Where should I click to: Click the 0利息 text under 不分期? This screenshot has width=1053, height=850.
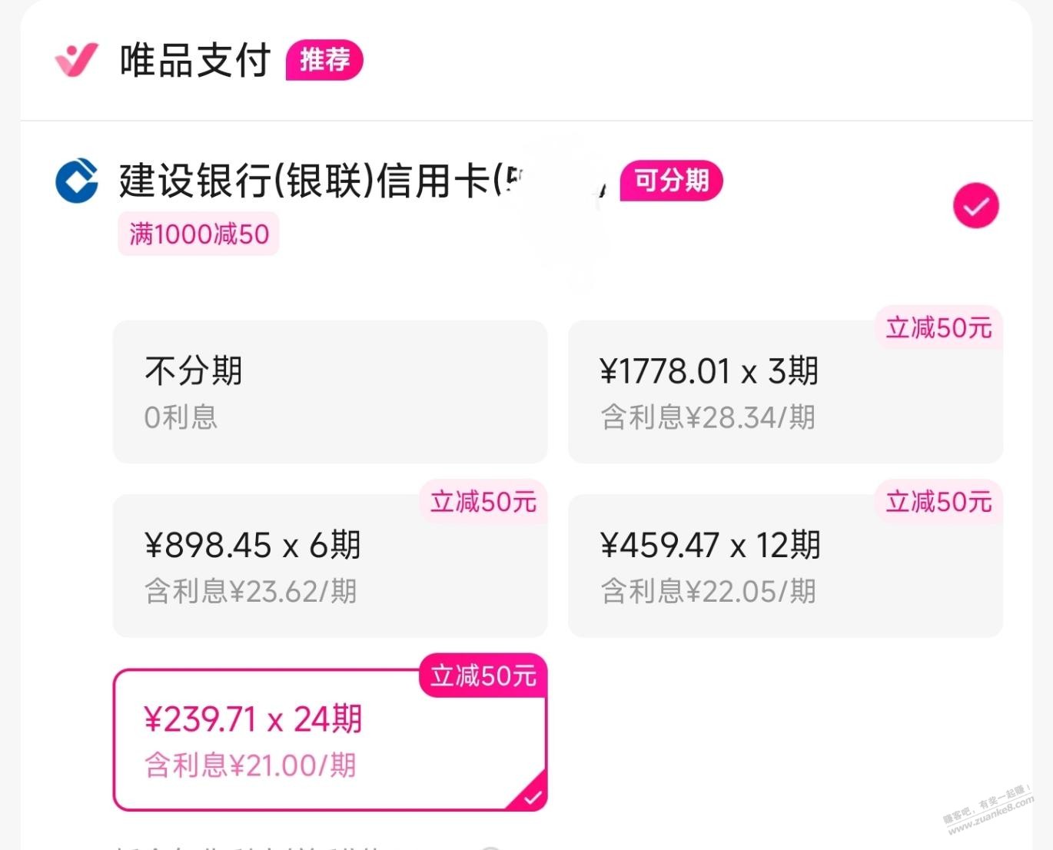point(181,417)
